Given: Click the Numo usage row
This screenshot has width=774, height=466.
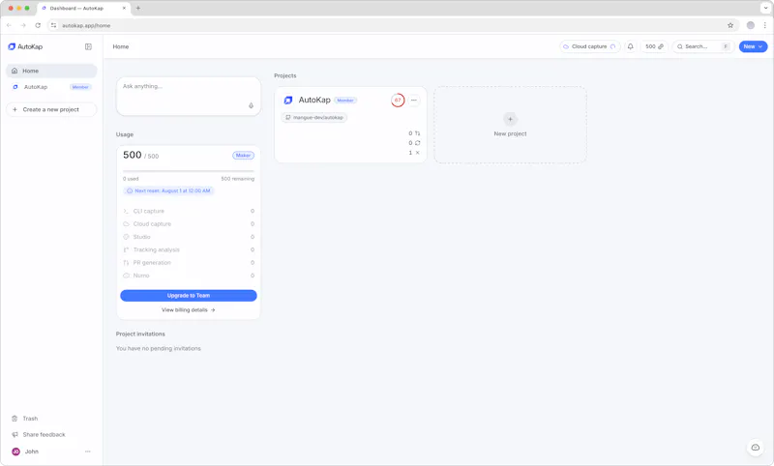Looking at the screenshot, I should (x=189, y=276).
